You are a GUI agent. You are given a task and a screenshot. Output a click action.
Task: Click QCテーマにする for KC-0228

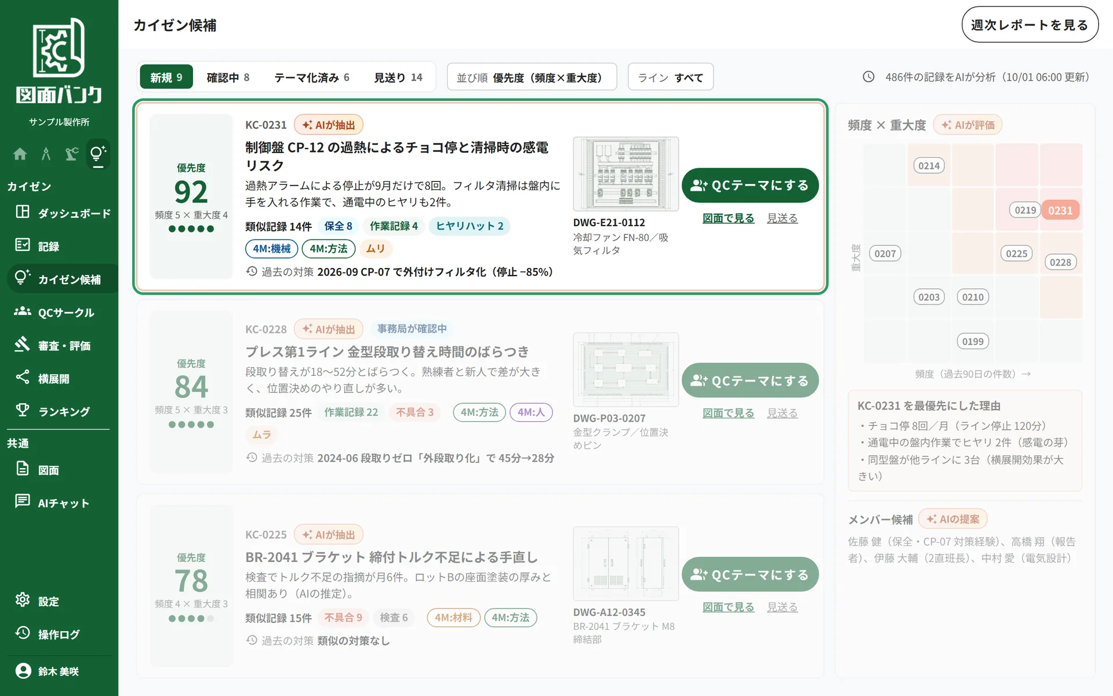pos(750,380)
